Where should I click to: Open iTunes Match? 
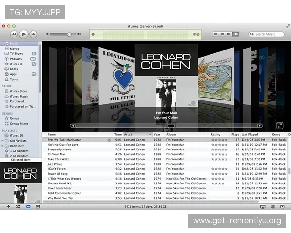click(19, 96)
